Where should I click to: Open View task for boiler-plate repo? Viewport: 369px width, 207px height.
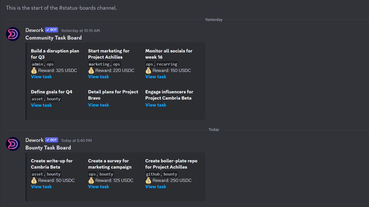(156, 186)
